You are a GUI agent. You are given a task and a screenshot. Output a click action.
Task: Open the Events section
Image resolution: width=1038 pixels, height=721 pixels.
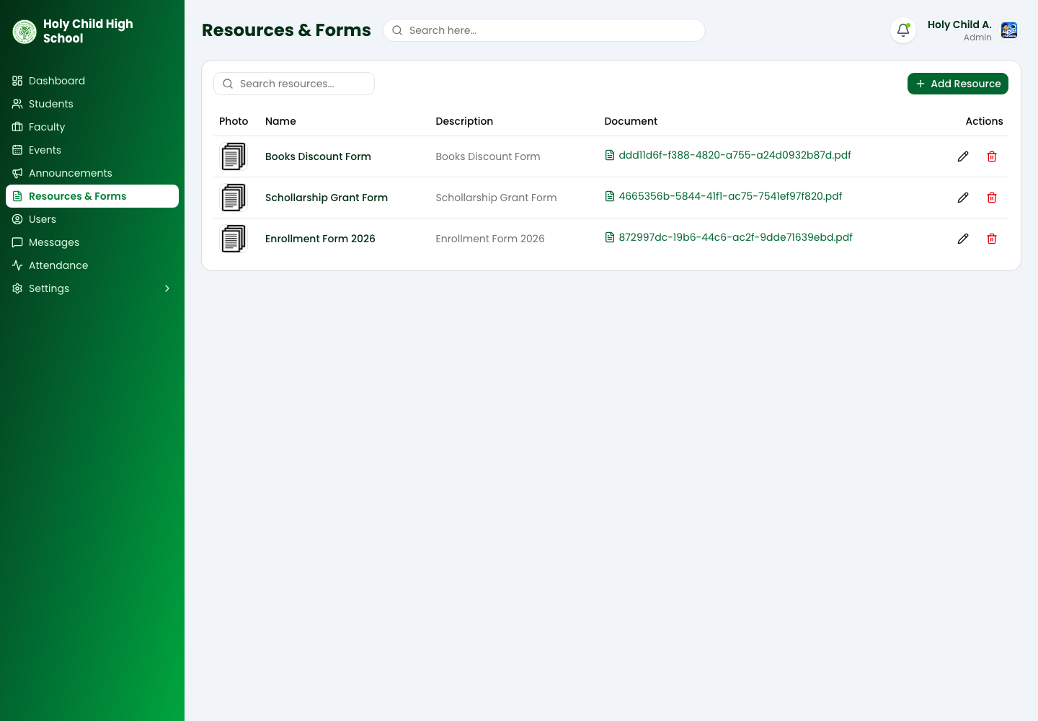pyautogui.click(x=92, y=150)
